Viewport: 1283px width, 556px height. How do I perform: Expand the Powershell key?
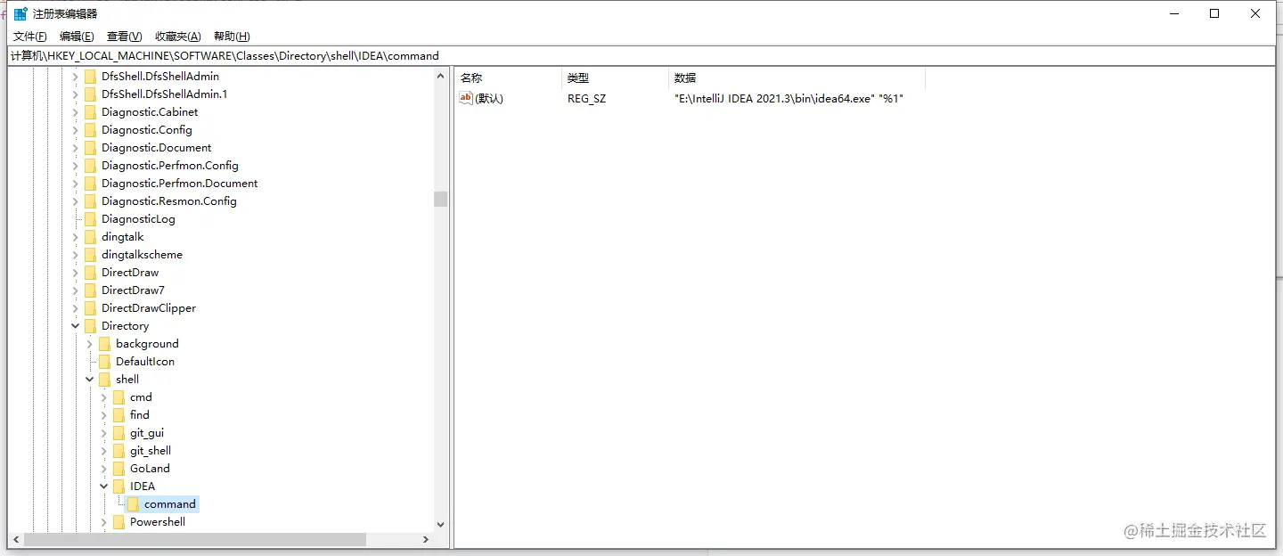click(104, 522)
